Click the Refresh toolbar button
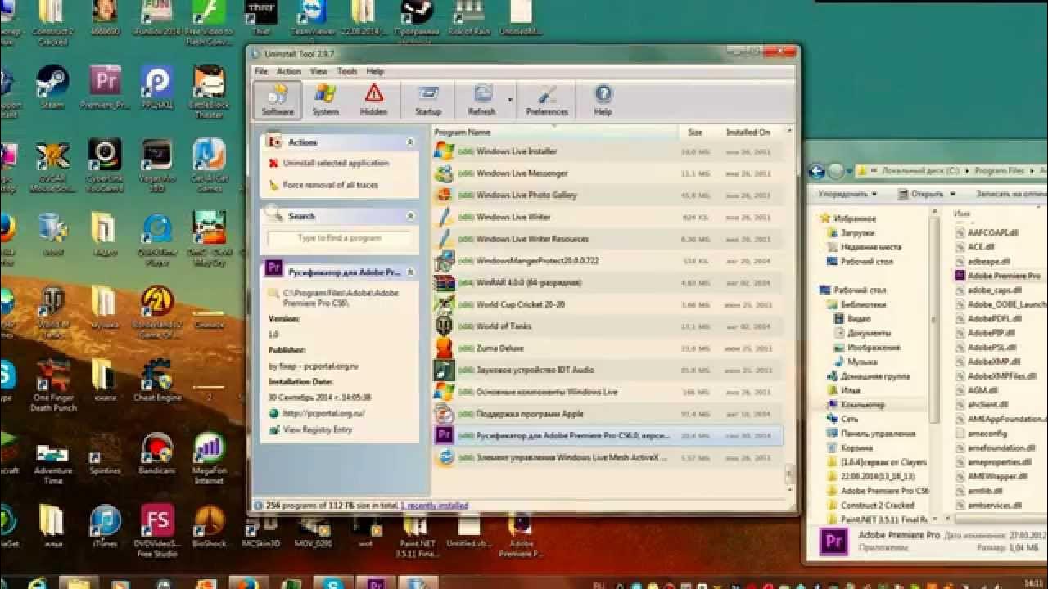Screen dimensions: 1048x589 pos(481,100)
